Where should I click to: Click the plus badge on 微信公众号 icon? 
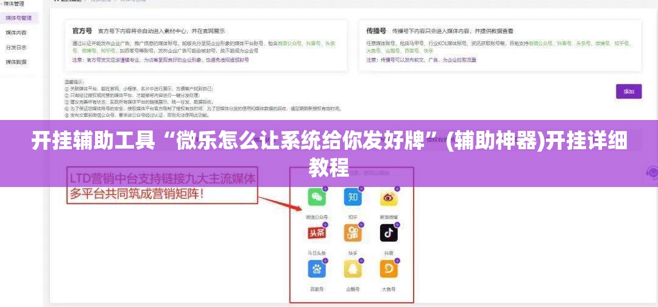325,189
